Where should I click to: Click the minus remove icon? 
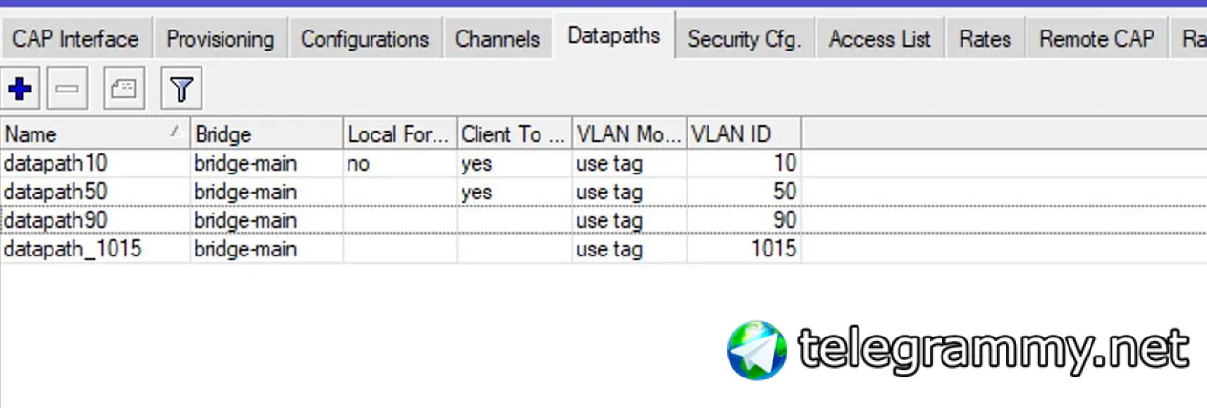pos(67,90)
